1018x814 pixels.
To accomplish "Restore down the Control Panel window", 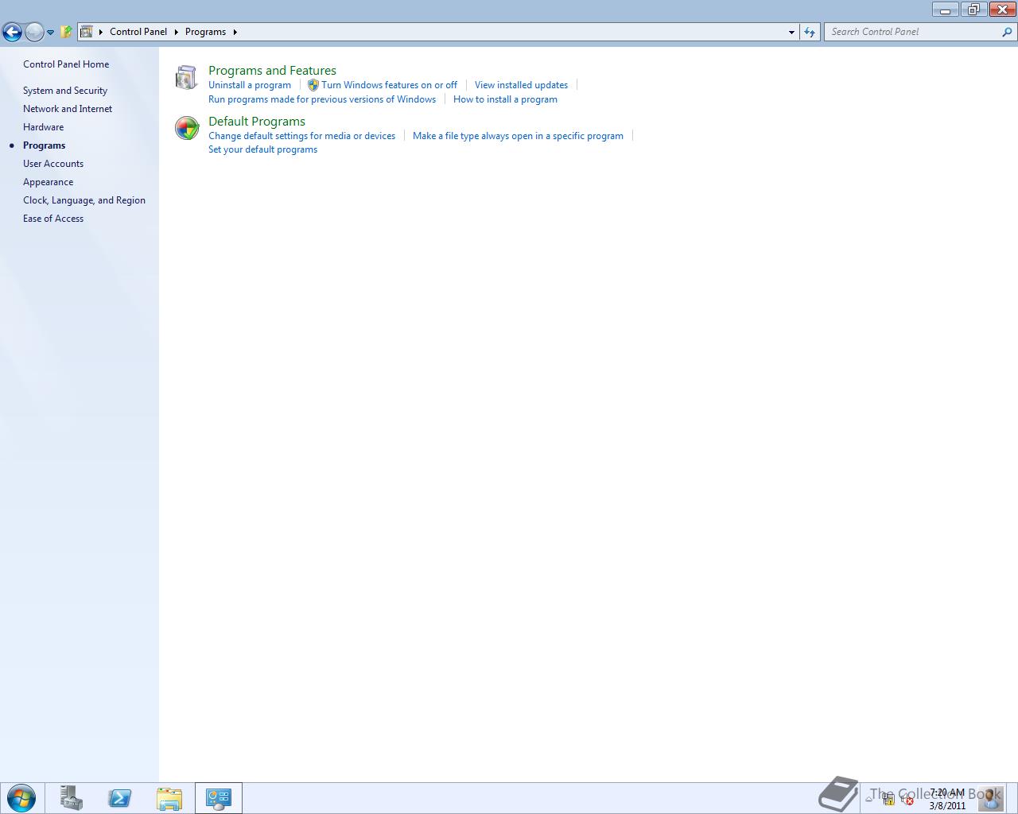I will pyautogui.click(x=973, y=10).
